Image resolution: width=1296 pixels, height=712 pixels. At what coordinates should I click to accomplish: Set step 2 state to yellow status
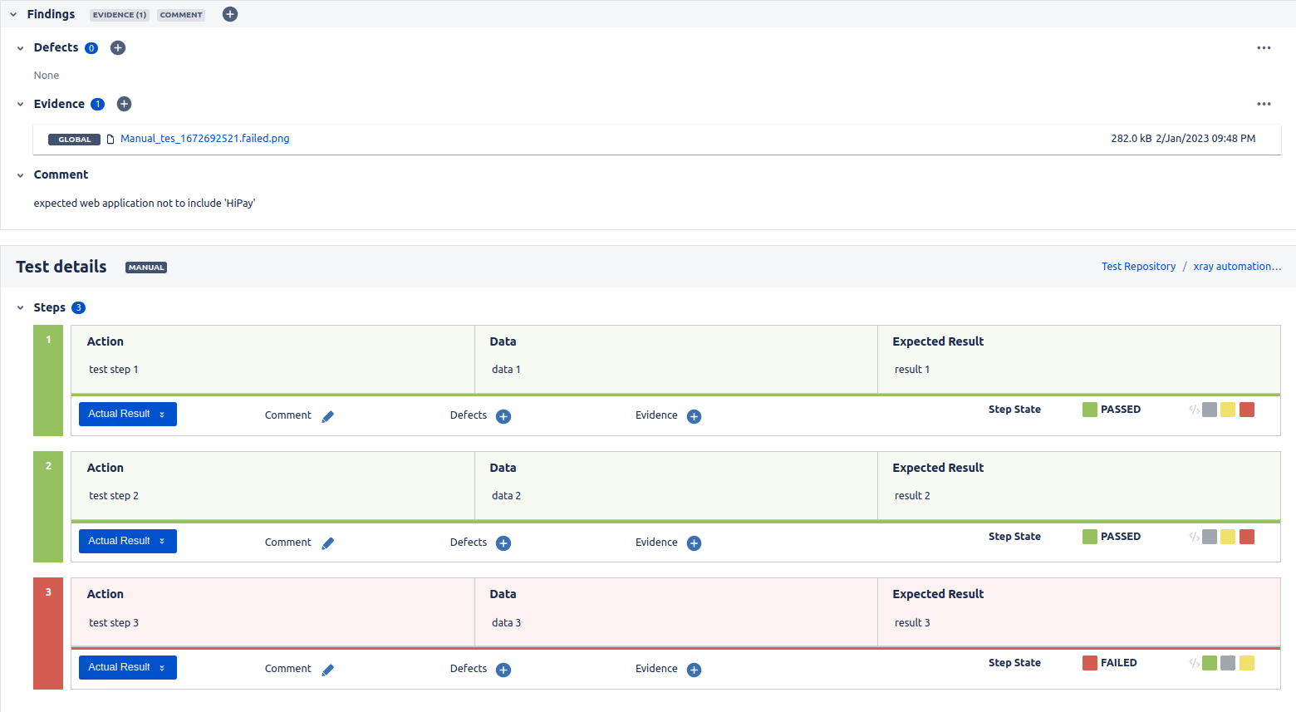pyautogui.click(x=1228, y=537)
